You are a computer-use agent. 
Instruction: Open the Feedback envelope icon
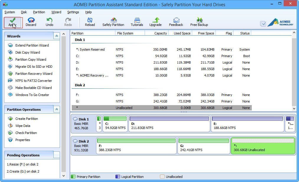click(x=176, y=20)
